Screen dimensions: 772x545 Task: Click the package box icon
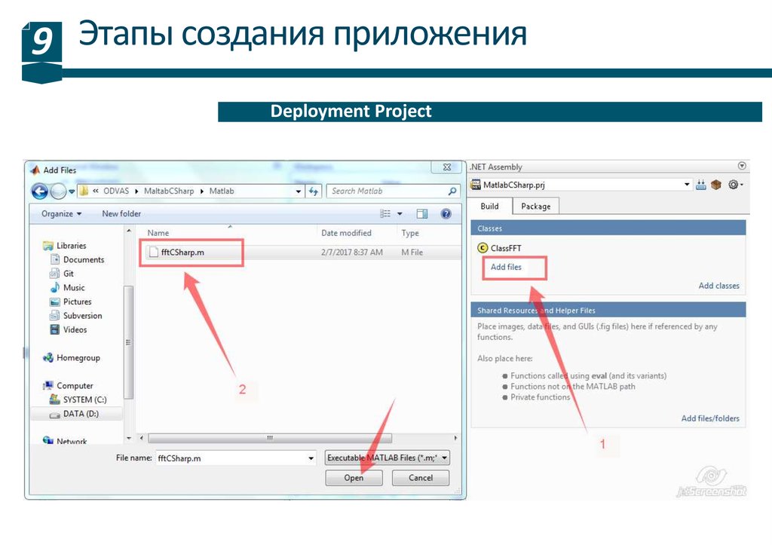pos(715,185)
